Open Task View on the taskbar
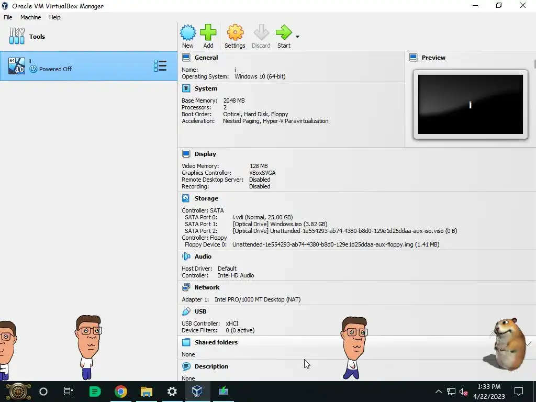Image resolution: width=536 pixels, height=402 pixels. point(69,392)
